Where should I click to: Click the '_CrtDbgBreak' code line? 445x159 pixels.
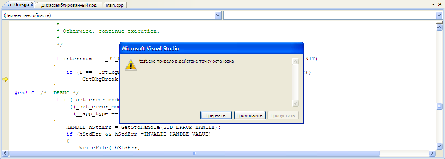pyautogui.click(x=99, y=79)
